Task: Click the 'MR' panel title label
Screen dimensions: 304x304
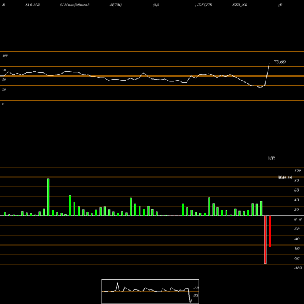Action: pyautogui.click(x=271, y=158)
